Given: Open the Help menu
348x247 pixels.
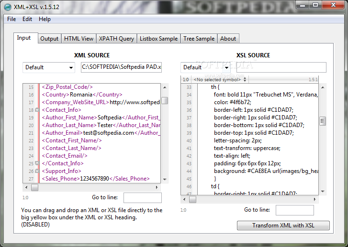Looking at the screenshot, I should (x=45, y=19).
